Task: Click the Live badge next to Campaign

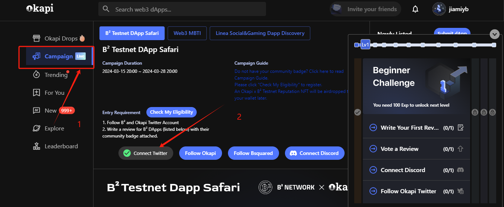Action: (x=80, y=56)
